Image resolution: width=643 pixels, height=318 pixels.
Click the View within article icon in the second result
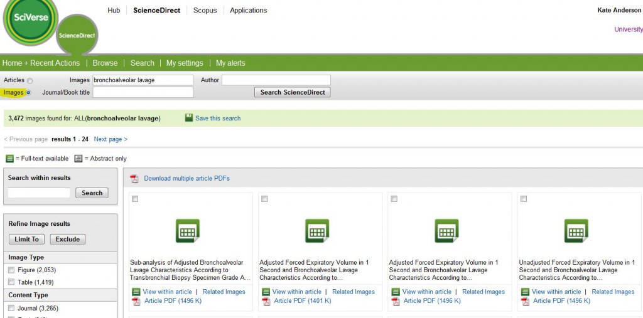266,292
